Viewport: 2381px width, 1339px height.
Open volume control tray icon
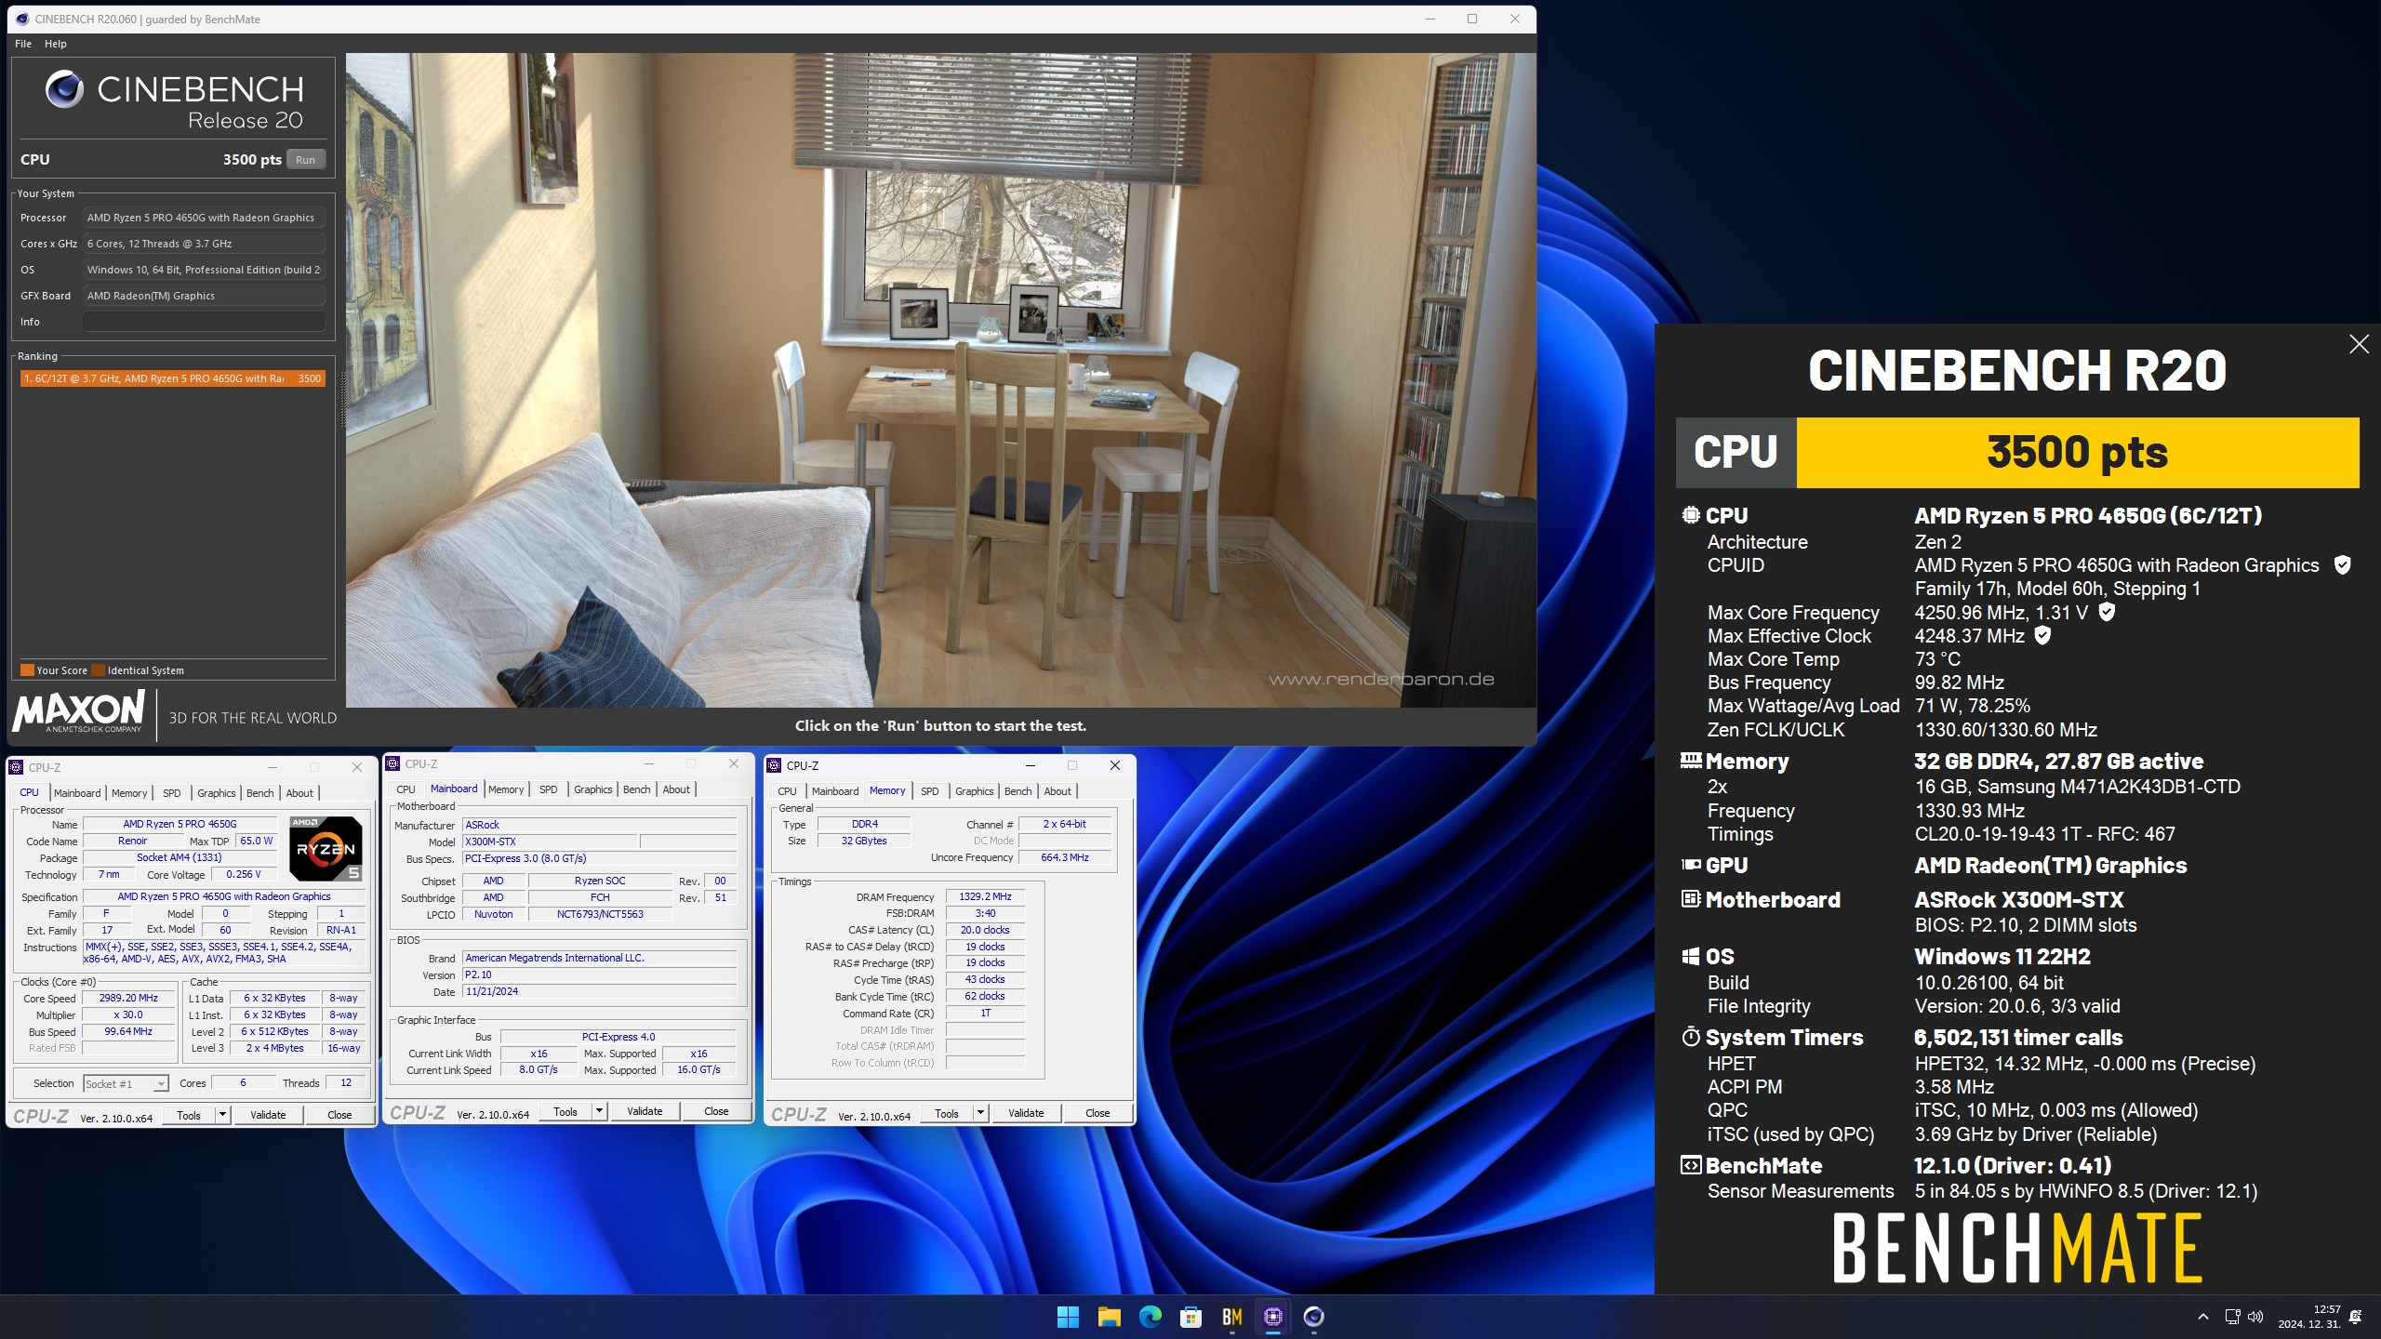coord(2255,1317)
